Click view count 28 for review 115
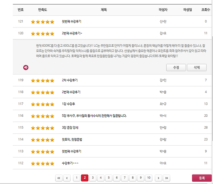This screenshot has width=213, height=184. [206, 128]
